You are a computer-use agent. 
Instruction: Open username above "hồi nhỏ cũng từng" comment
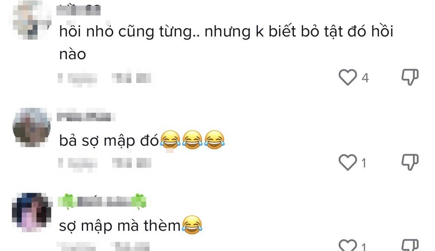pyautogui.click(x=78, y=10)
